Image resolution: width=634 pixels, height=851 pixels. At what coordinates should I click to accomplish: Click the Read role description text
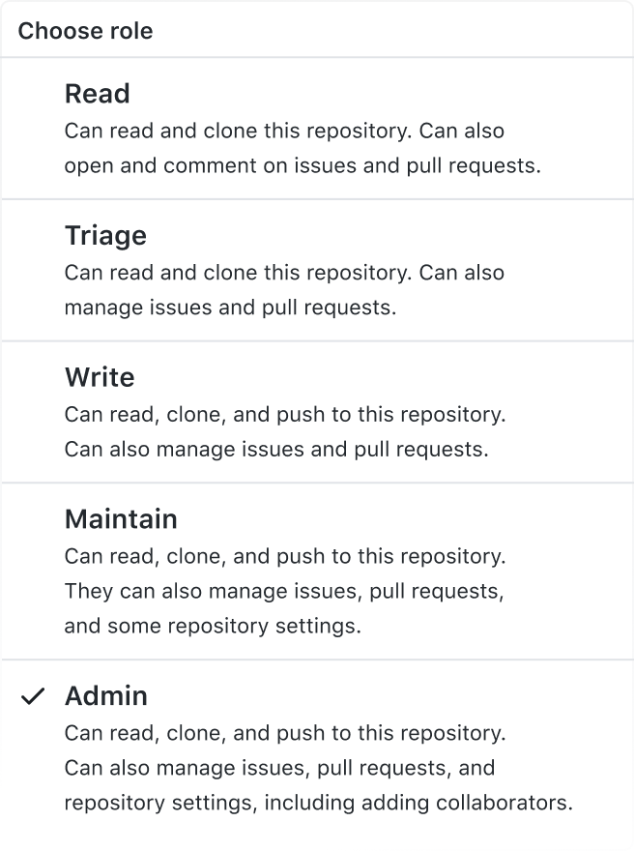300,147
